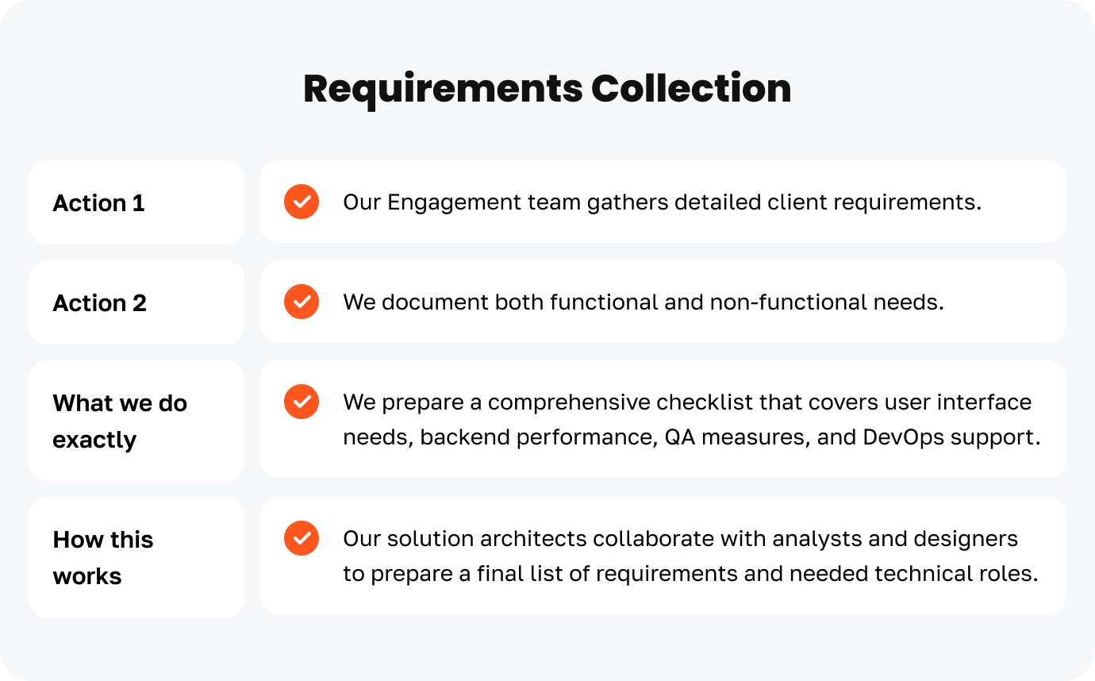The height and width of the screenshot is (681, 1095).
Task: Click the checkmark beside comprehensive checklist text
Action: (x=302, y=402)
